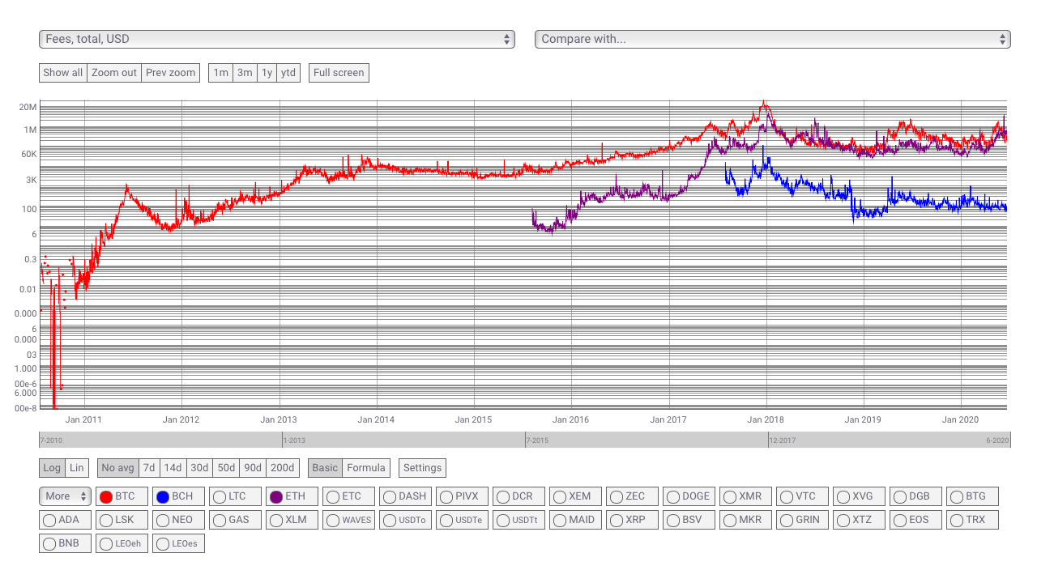Switch to Formula mode
Screen dimensions: 1037x583
[366, 468]
